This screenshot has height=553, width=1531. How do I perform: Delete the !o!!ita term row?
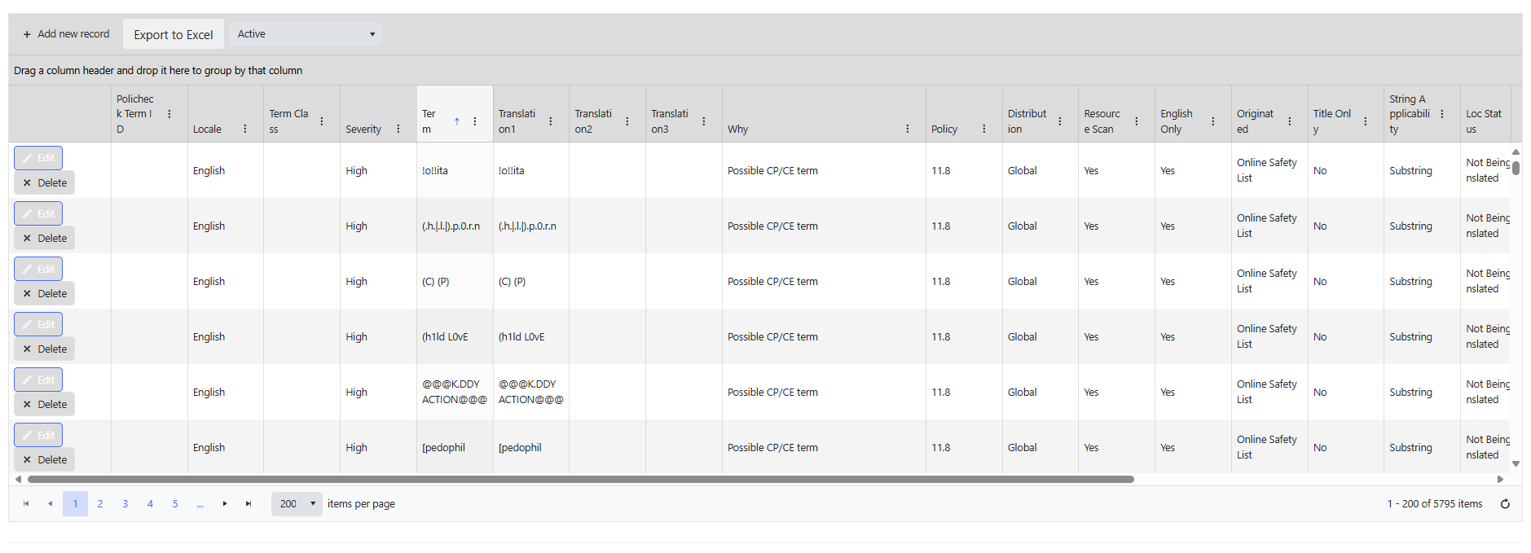point(45,183)
